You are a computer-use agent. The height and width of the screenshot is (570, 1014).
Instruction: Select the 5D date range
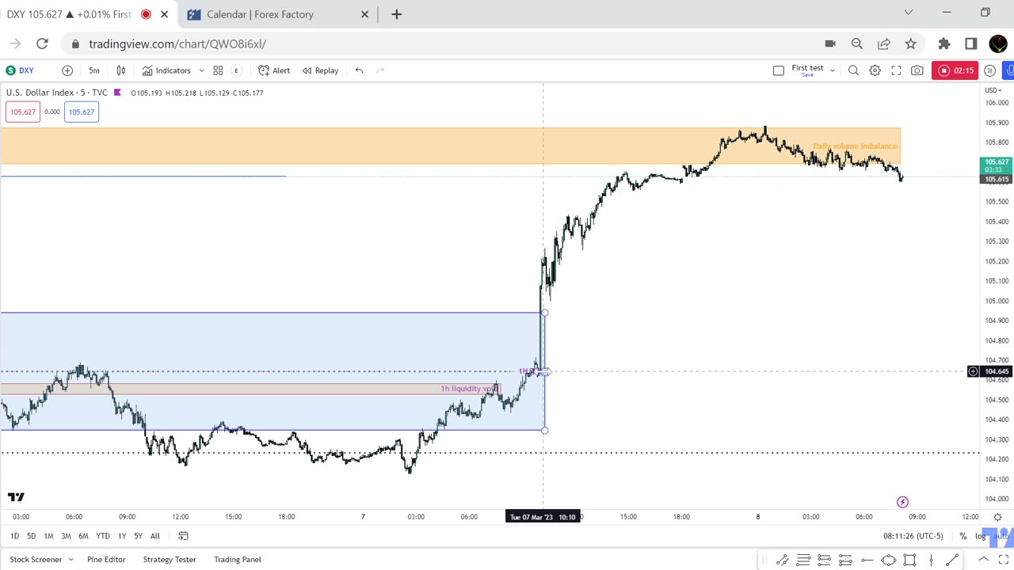point(31,536)
